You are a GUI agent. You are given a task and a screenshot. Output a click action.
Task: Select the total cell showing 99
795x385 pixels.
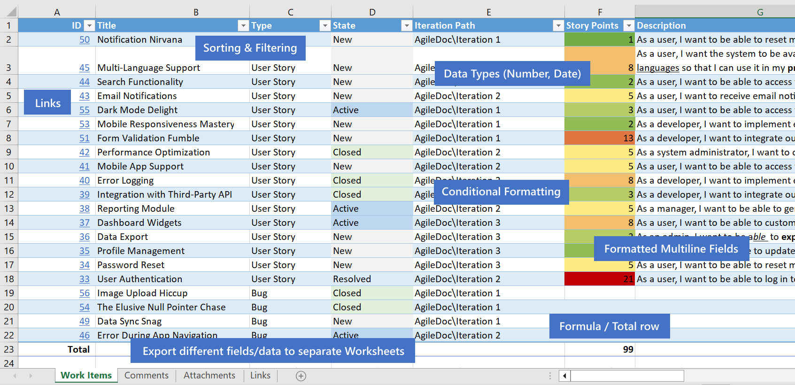coord(599,349)
